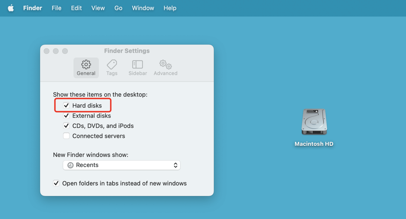The image size is (406, 219).
Task: Click the Finder Settings title bar
Action: 127,51
